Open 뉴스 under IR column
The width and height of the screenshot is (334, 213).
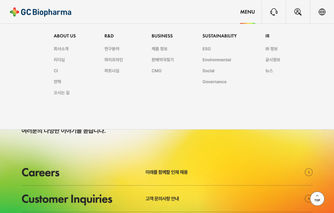pyautogui.click(x=269, y=71)
